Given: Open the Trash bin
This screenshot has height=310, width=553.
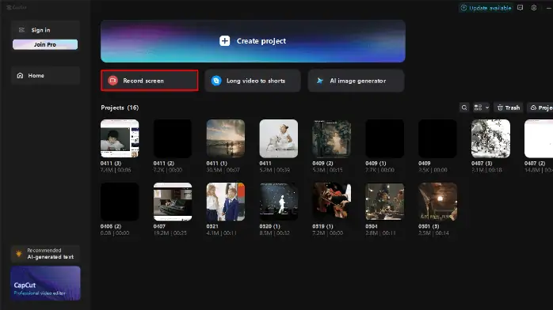Looking at the screenshot, I should (x=509, y=108).
